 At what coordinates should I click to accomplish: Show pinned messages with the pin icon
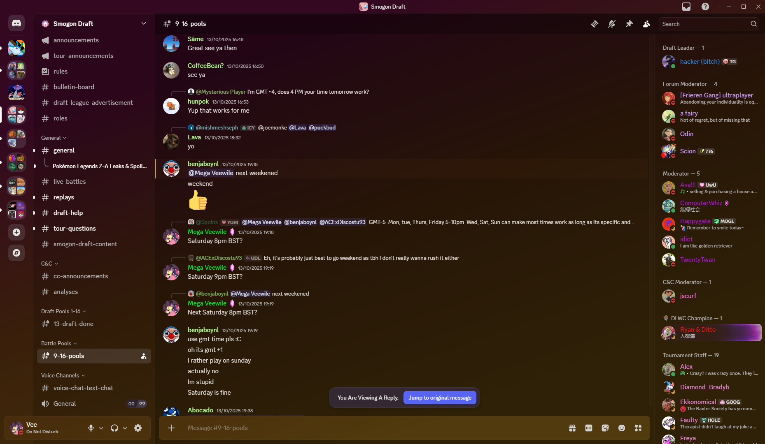click(629, 24)
